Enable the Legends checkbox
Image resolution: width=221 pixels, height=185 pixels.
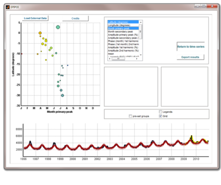160,112
